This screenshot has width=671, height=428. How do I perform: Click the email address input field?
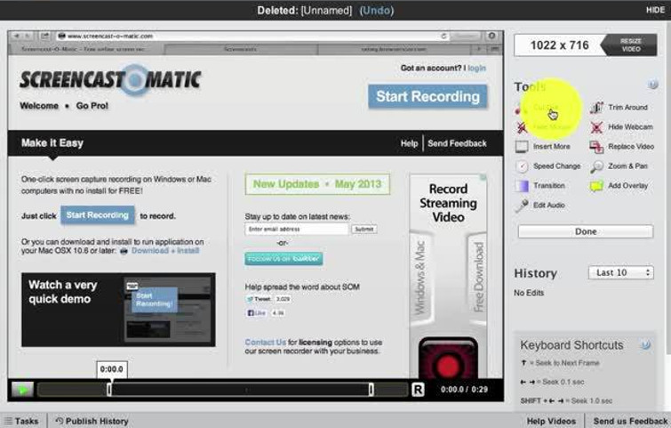pyautogui.click(x=297, y=230)
